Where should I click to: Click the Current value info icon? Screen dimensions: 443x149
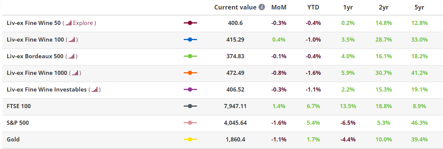pos(262,7)
